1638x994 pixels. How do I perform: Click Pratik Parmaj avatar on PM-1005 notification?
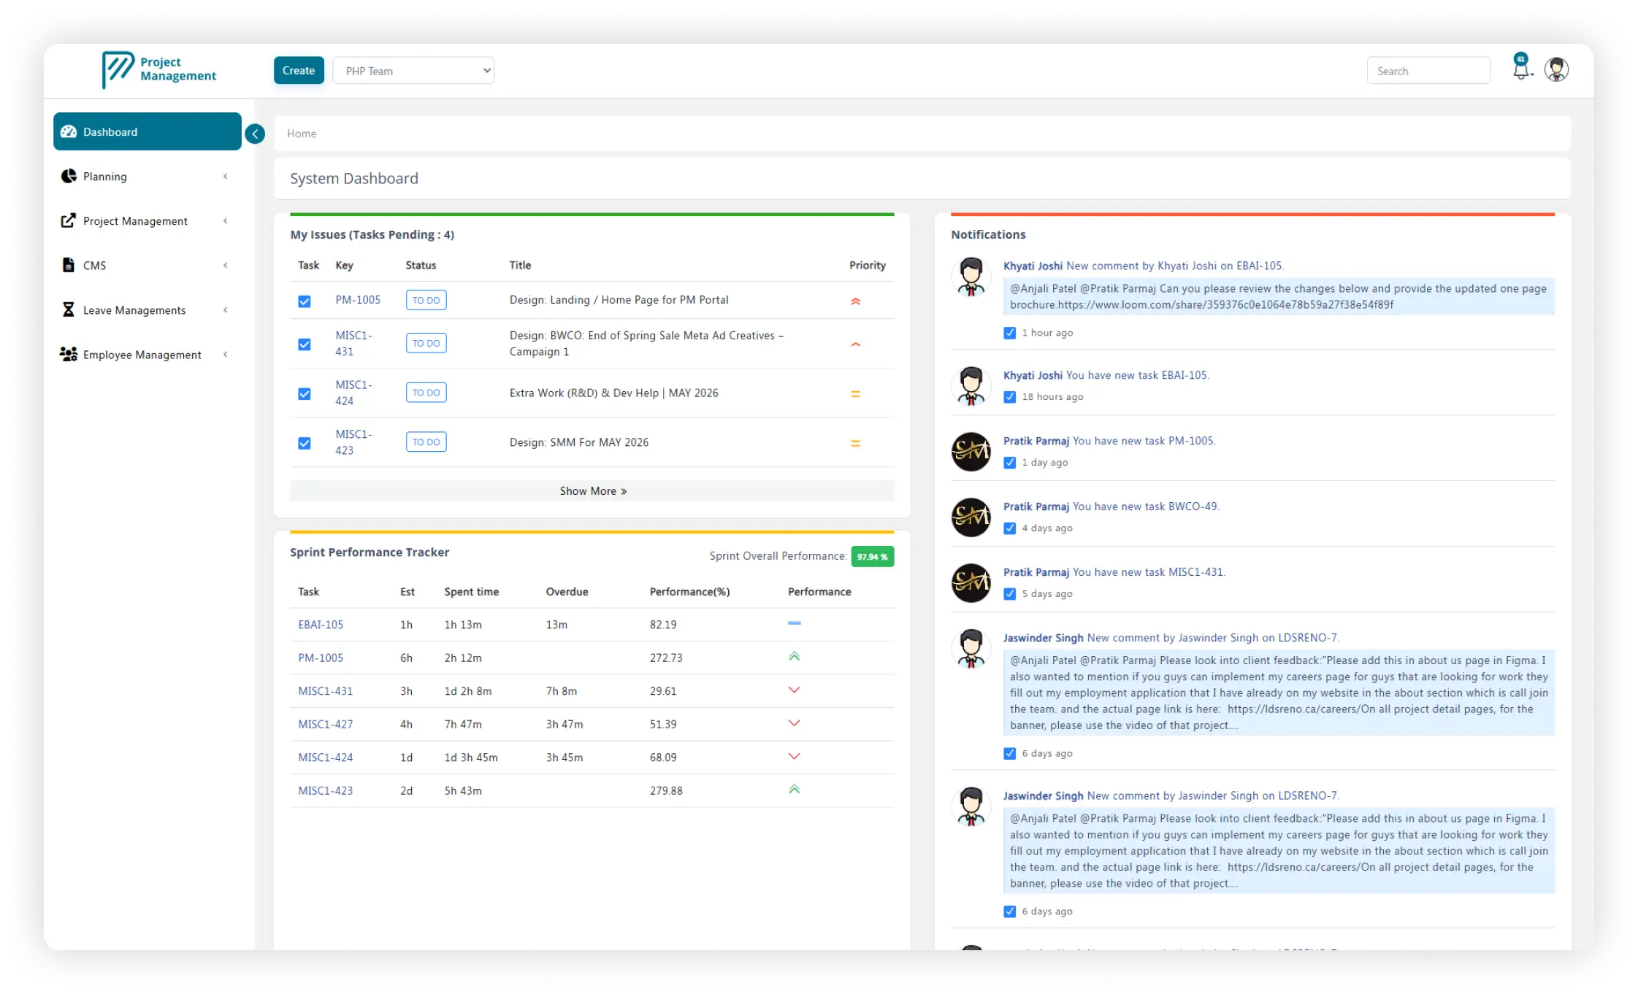pyautogui.click(x=971, y=451)
